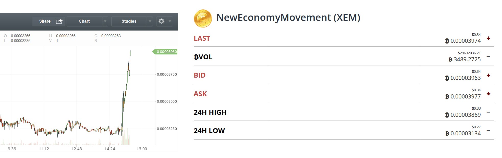Viewport: 502px width, 158px height.
Task: Open the Studies menu
Action: [x=129, y=21]
